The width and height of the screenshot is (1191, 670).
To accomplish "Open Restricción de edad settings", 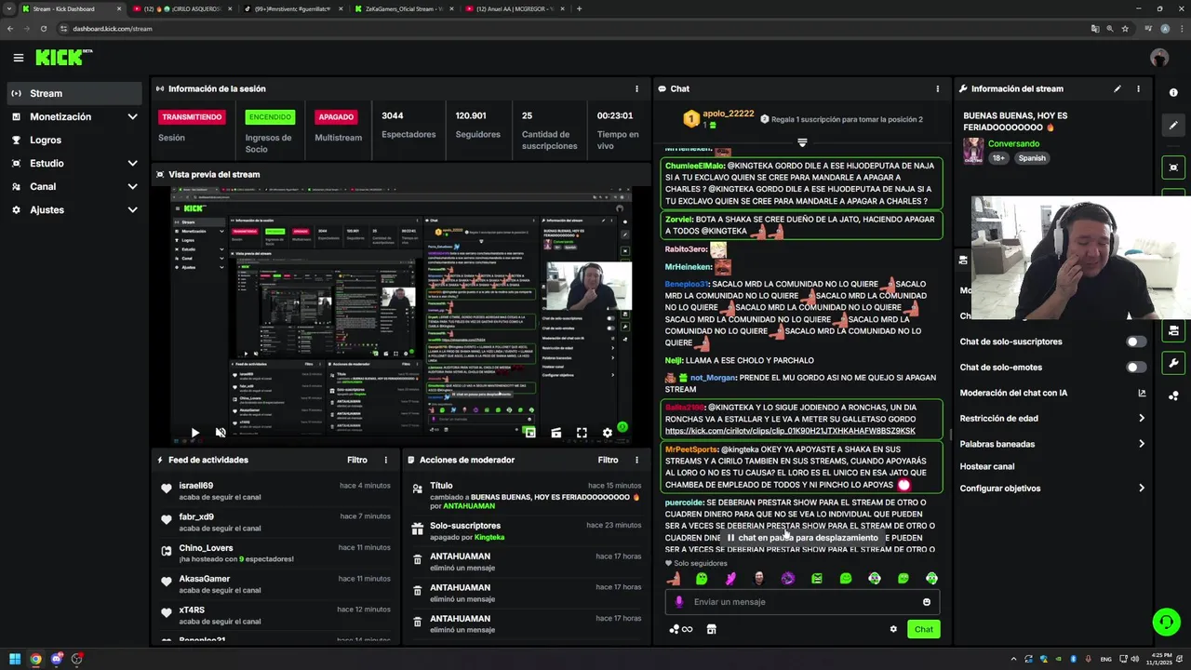I will pos(1052,418).
